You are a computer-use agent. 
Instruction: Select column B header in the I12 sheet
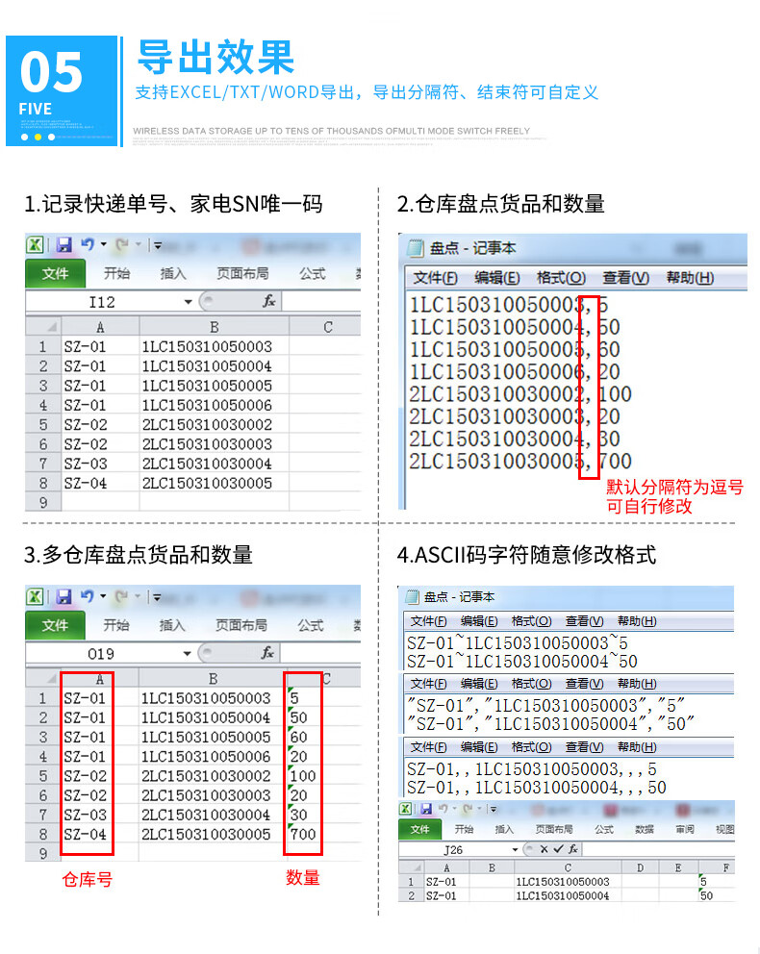pos(214,327)
